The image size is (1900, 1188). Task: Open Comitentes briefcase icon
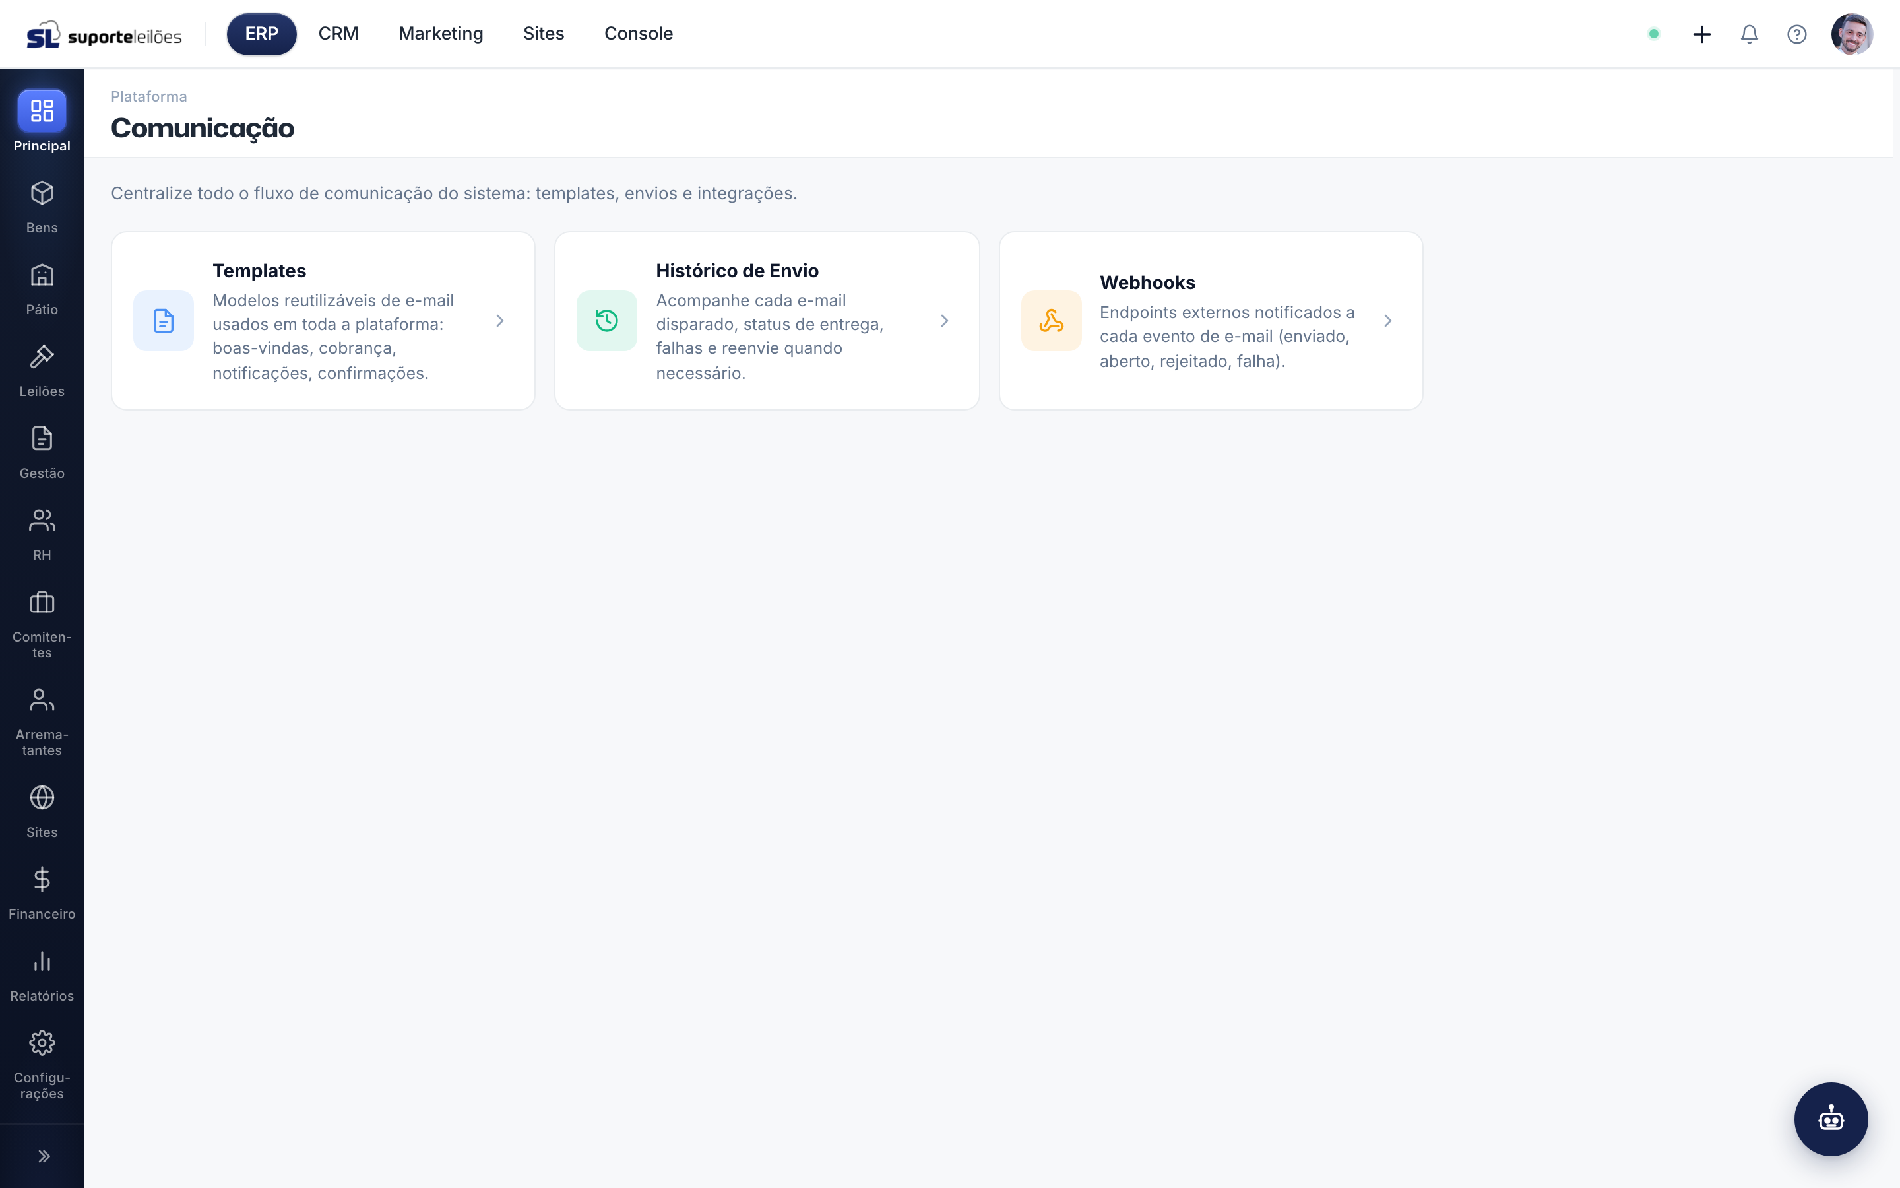(x=42, y=603)
